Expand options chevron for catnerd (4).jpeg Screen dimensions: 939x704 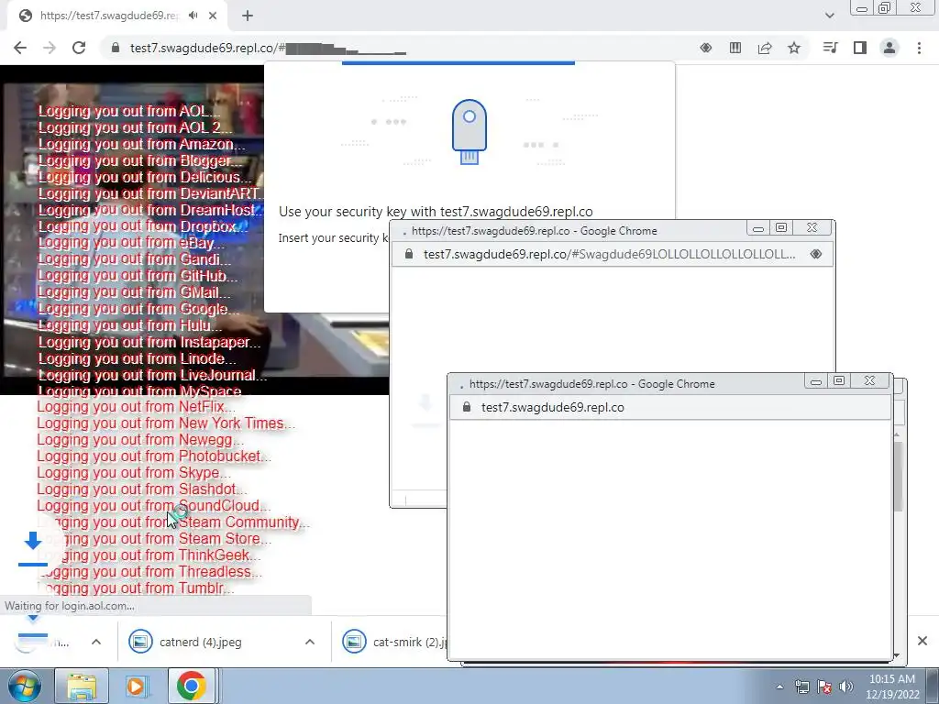click(310, 642)
